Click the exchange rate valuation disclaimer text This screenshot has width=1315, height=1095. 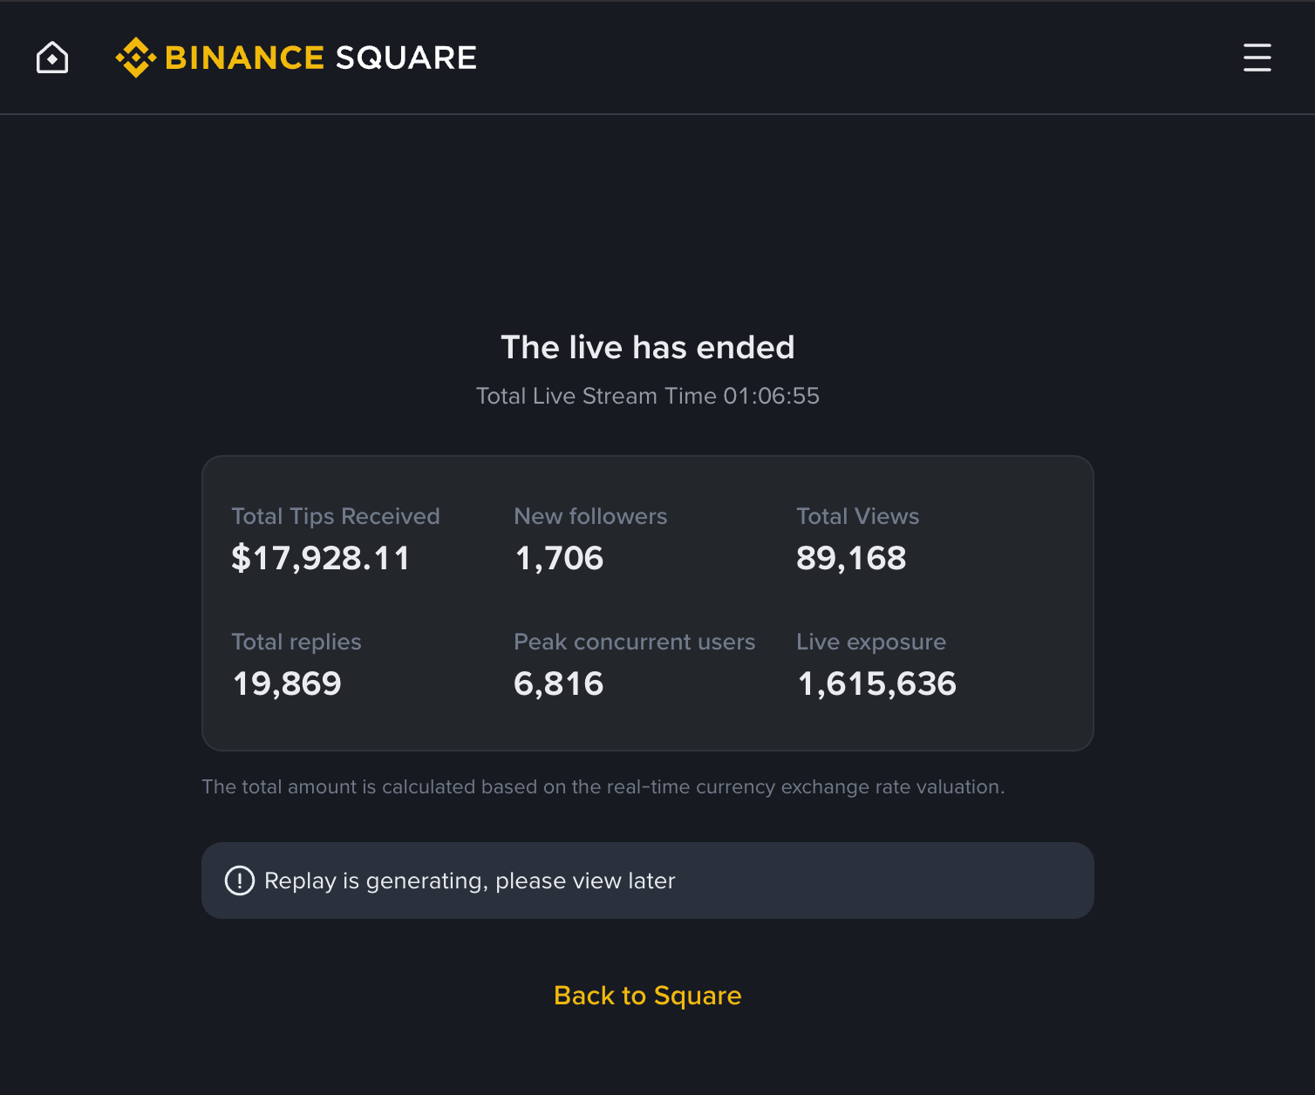(x=603, y=786)
